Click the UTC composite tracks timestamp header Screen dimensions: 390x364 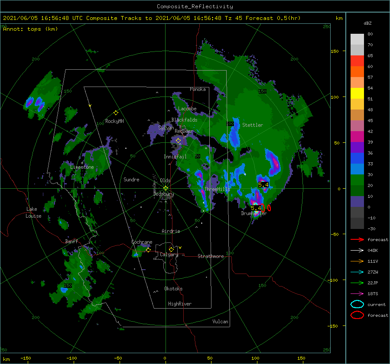pos(152,18)
